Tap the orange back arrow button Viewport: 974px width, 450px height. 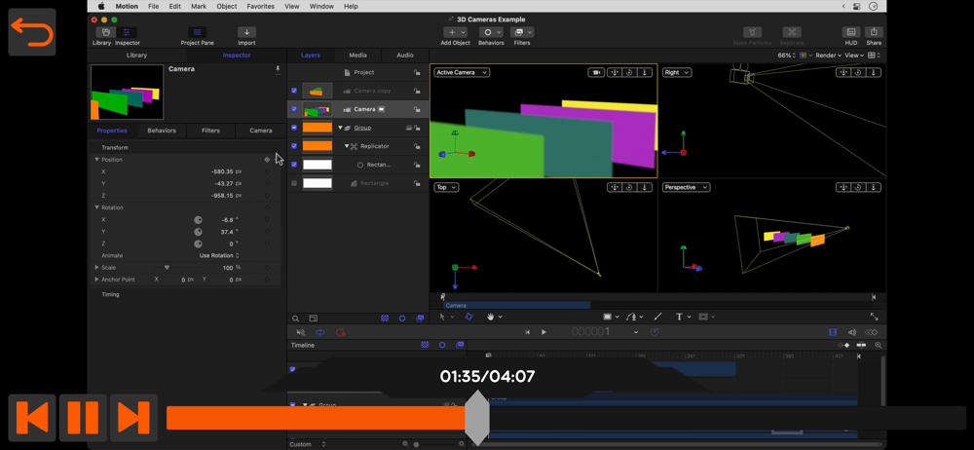point(32,32)
